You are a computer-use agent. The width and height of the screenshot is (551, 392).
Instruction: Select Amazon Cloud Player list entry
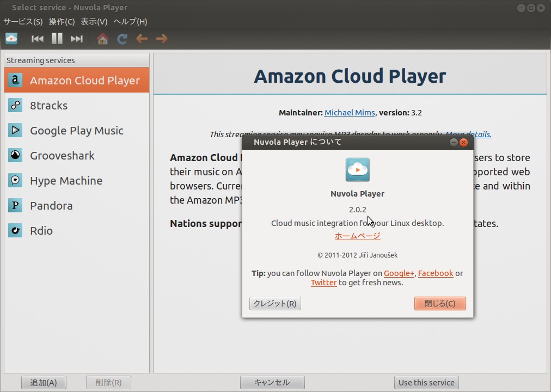(x=77, y=80)
